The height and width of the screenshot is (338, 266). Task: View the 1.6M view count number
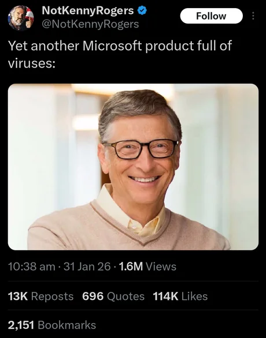tap(131, 266)
